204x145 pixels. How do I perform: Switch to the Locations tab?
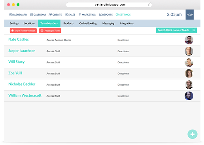(29, 23)
